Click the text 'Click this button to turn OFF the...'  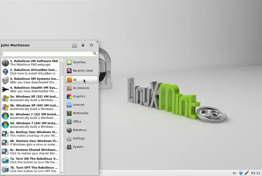[34, 171]
